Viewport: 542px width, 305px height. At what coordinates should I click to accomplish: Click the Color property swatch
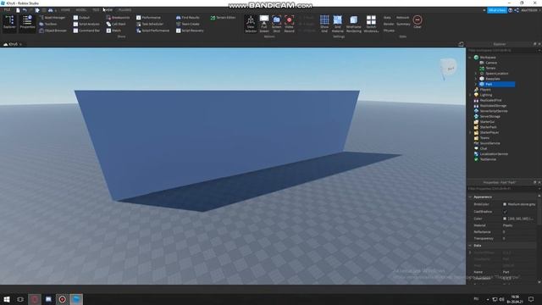pyautogui.click(x=505, y=219)
